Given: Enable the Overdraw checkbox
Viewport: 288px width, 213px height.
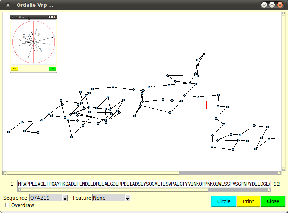Looking at the screenshot, I should pyautogui.click(x=7, y=205).
